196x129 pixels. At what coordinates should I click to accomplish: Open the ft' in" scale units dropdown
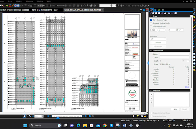(180, 30)
